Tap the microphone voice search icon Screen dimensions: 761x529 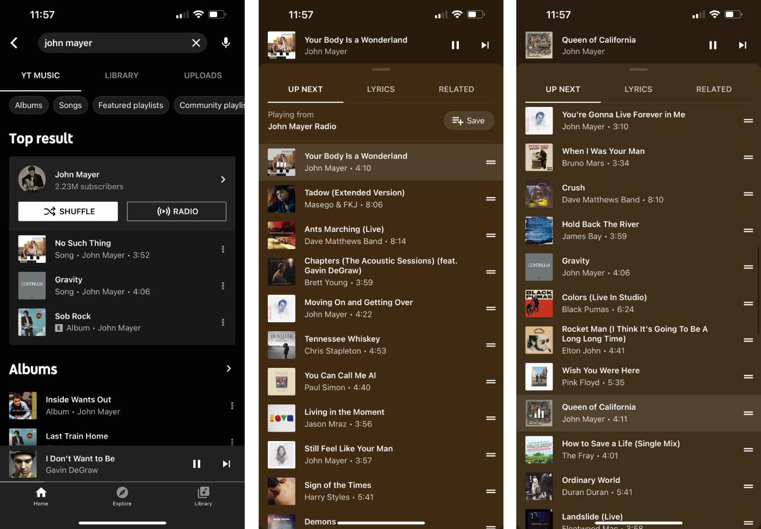[226, 43]
